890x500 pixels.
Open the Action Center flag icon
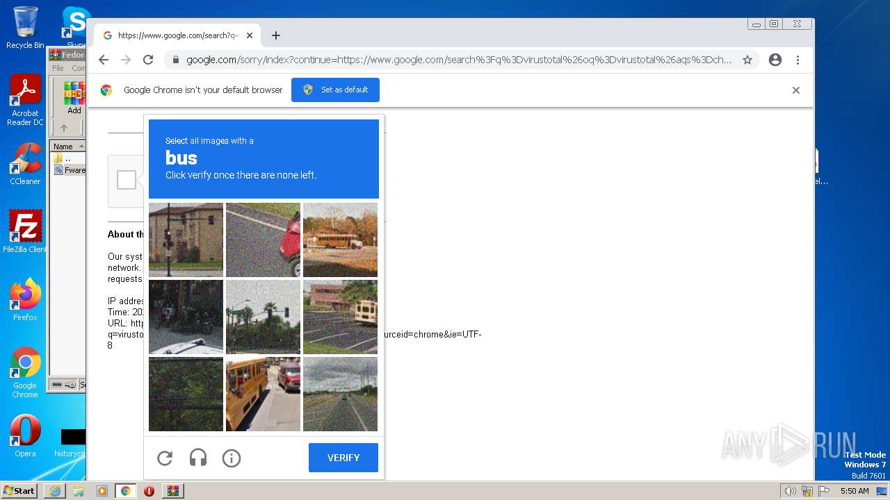tap(824, 491)
